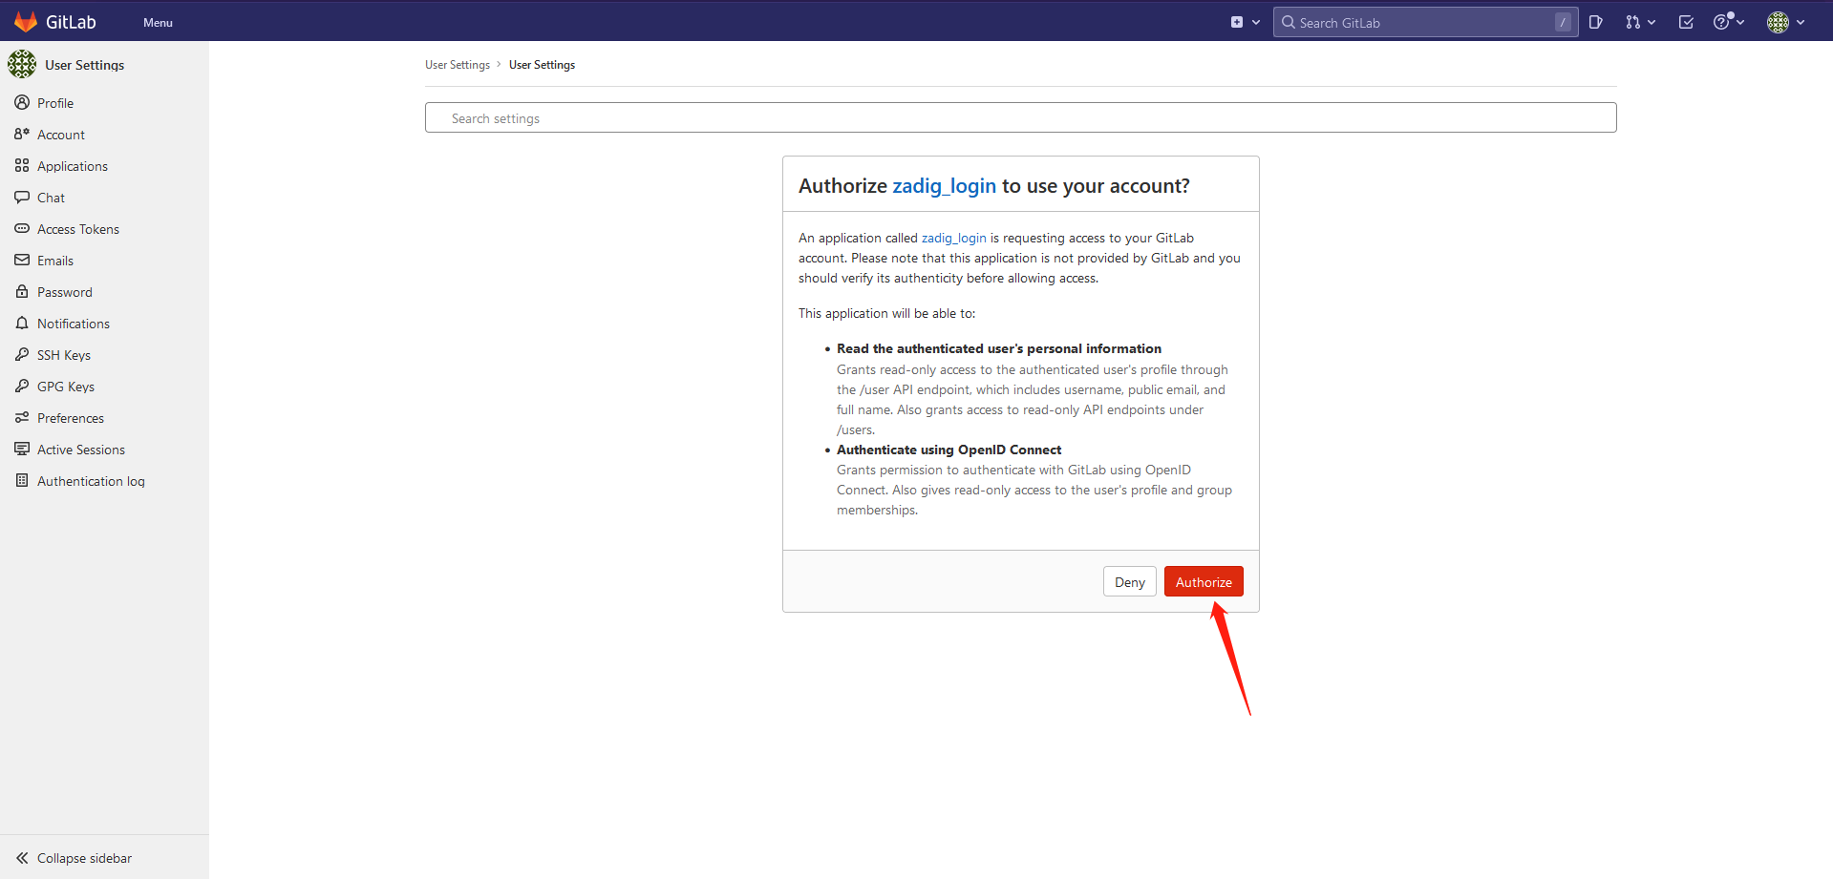Collapse the sidebar
1833x879 pixels.
pos(75,858)
